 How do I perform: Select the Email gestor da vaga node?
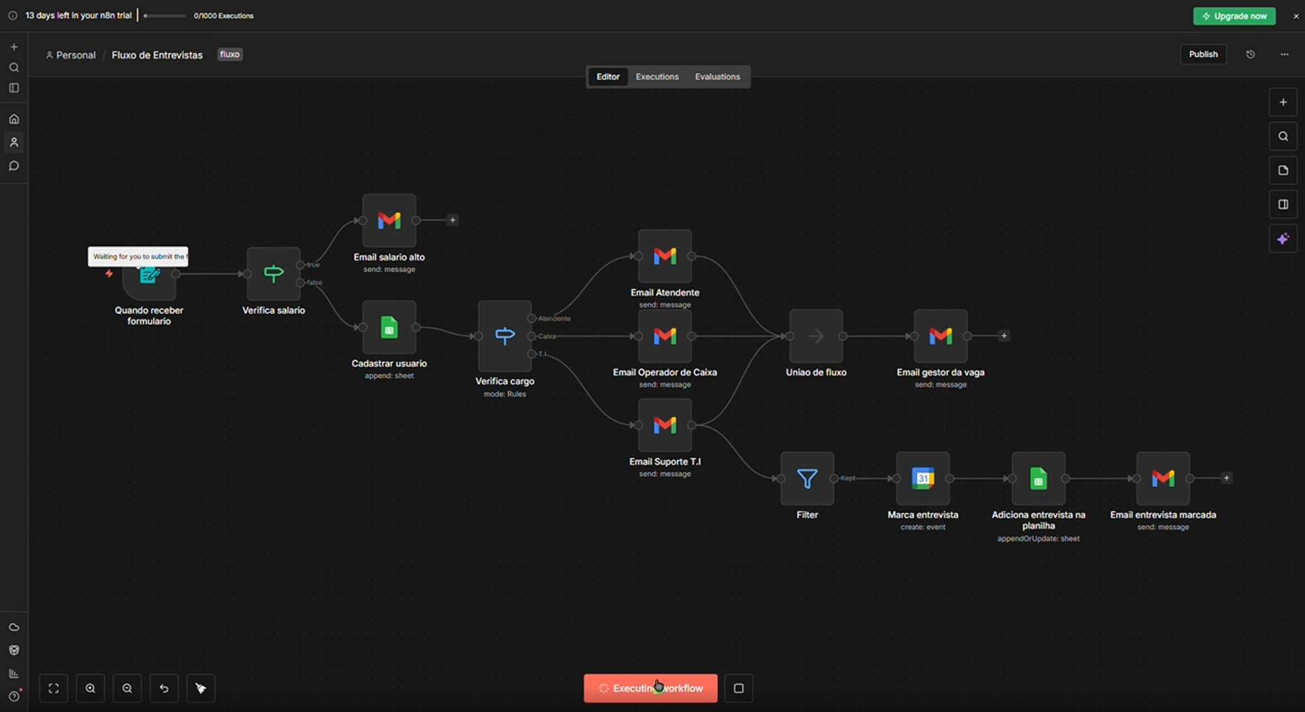tap(940, 336)
